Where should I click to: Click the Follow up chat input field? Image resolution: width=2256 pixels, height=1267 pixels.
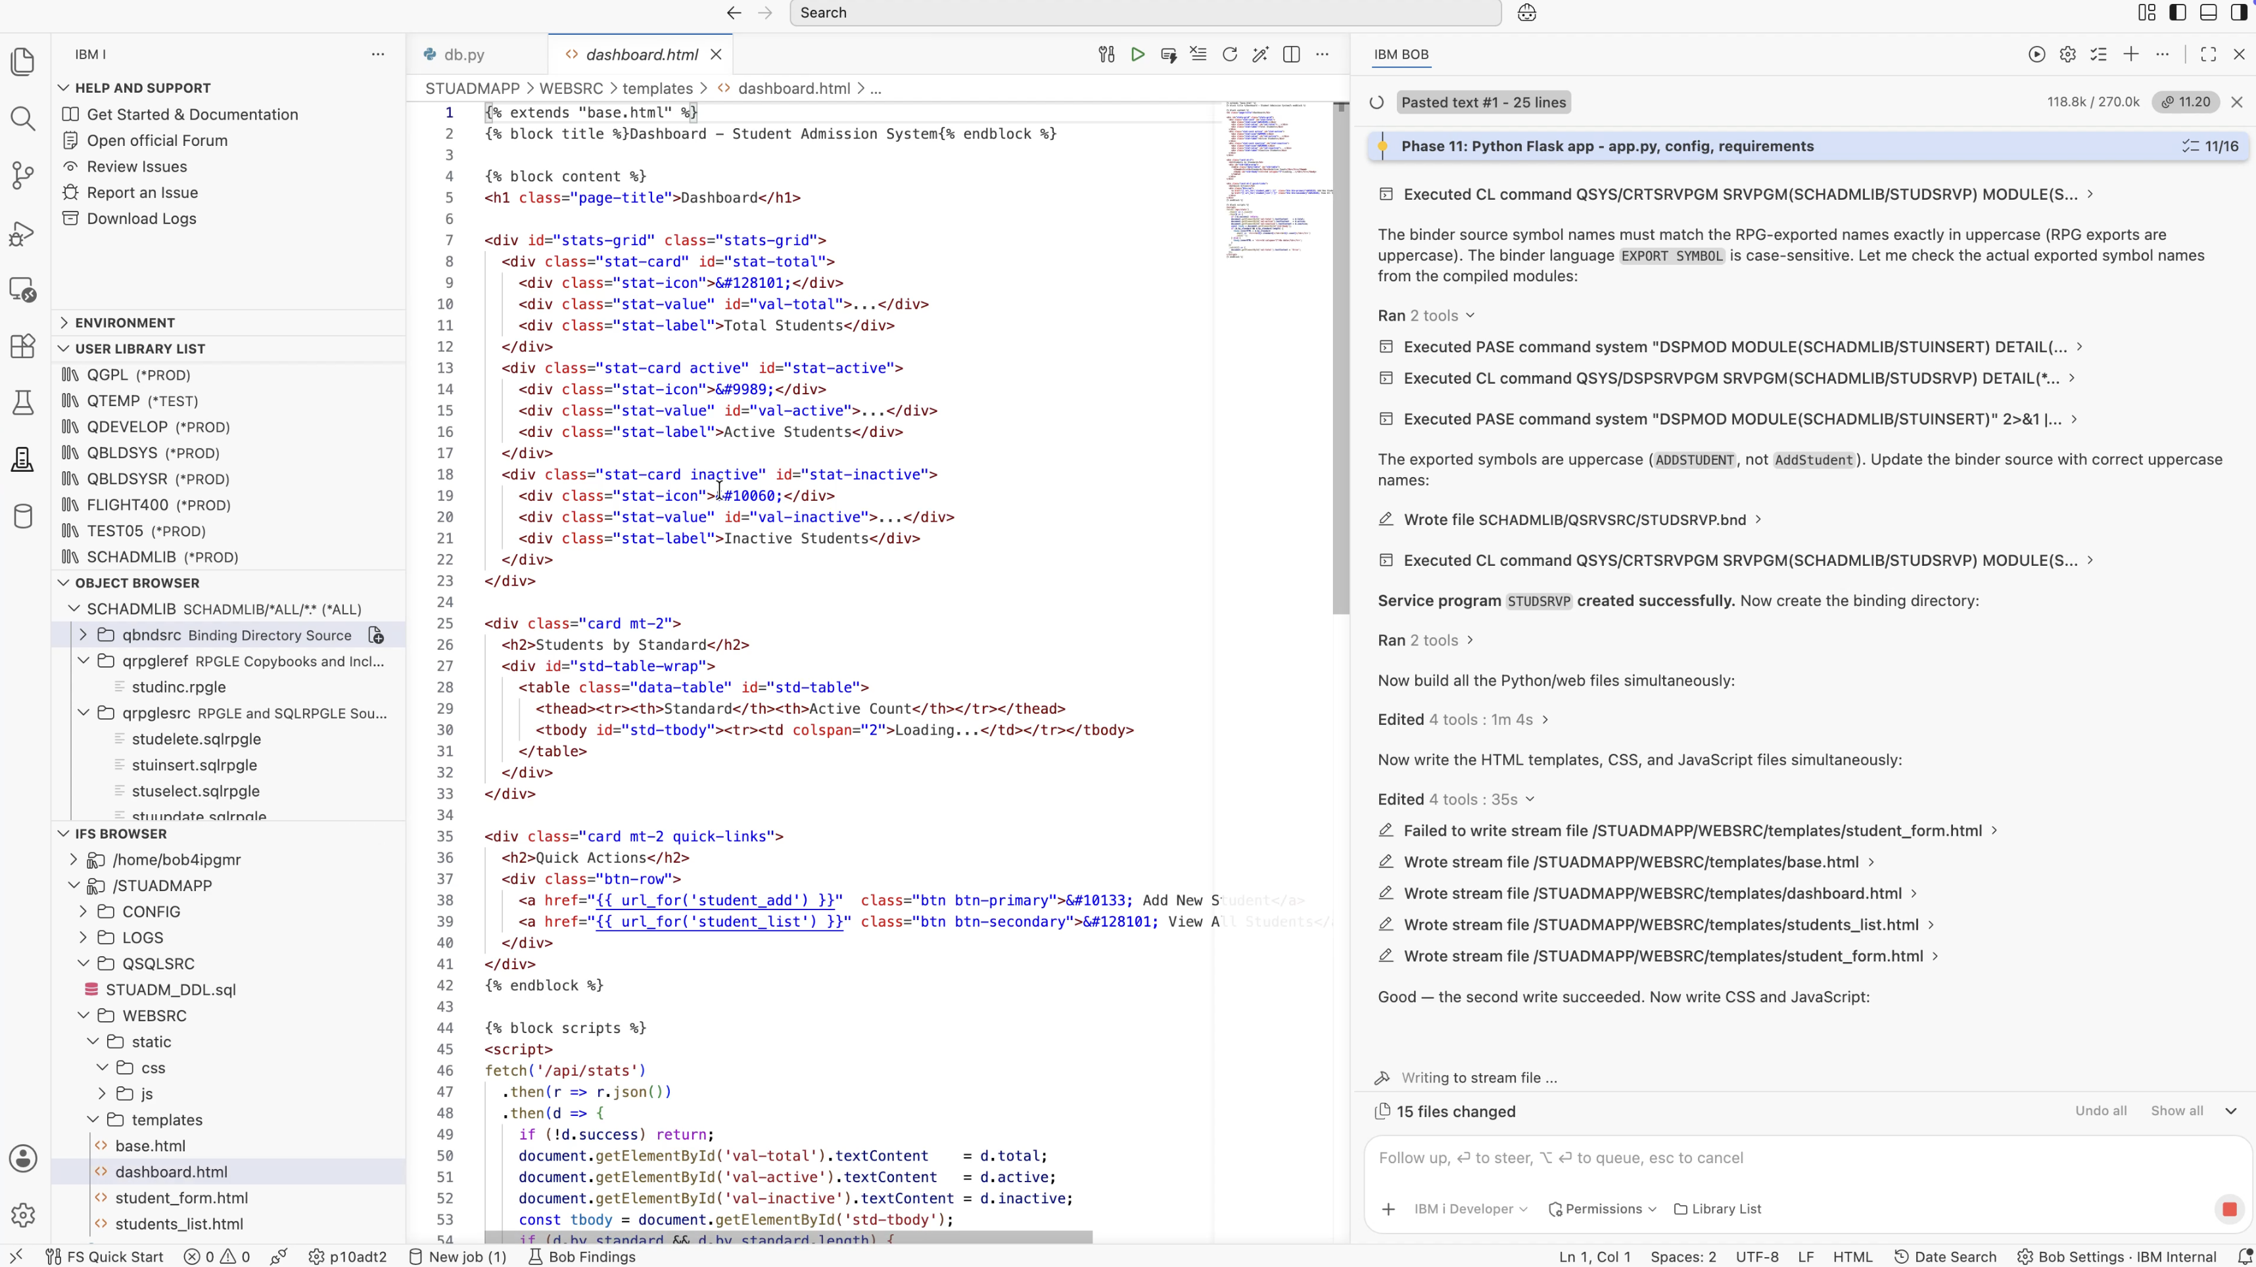coord(1807,1159)
